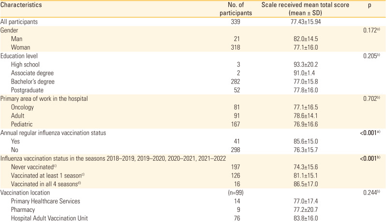Click the Oncology row label
The image size is (386, 222).
pyautogui.click(x=24, y=108)
